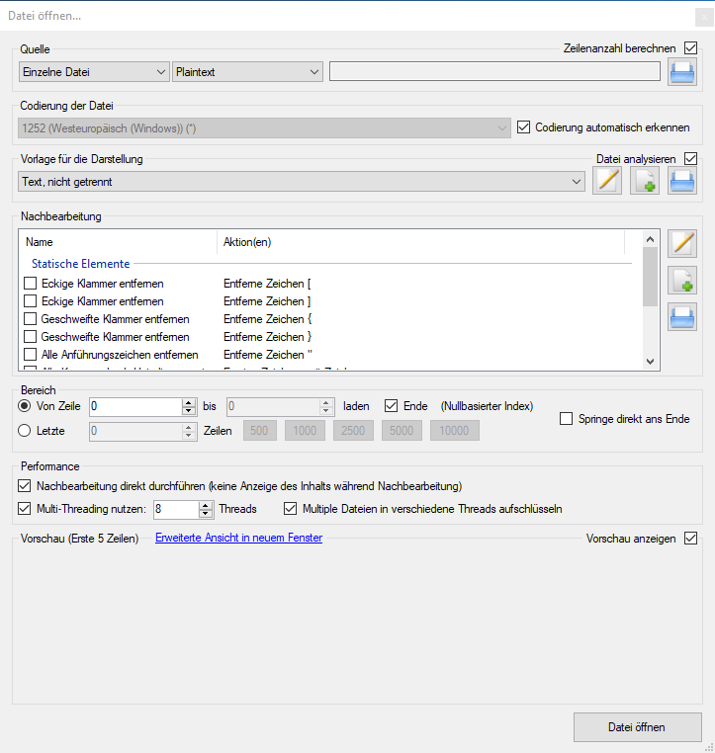The height and width of the screenshot is (753, 715).
Task: Check Alle Anführungszeichen entfernen in the list
Action: point(31,355)
